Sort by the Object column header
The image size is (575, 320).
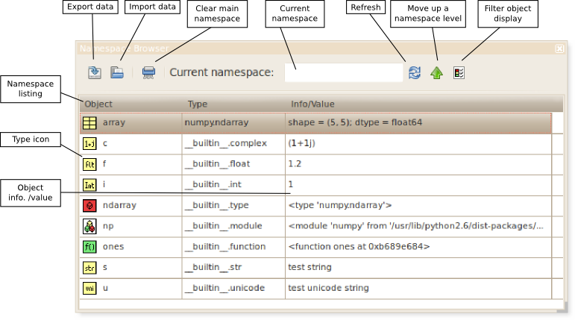pyautogui.click(x=98, y=104)
